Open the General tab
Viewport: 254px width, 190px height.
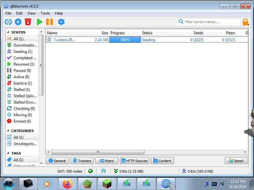point(57,161)
